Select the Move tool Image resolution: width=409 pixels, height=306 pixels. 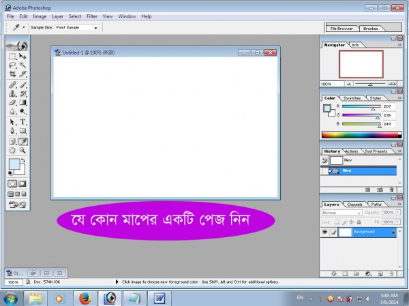coord(22,57)
